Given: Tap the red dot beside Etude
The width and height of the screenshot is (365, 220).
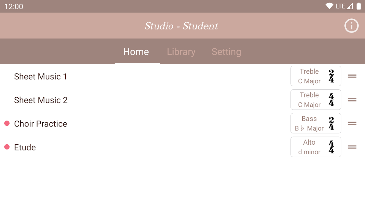Looking at the screenshot, I should point(7,147).
